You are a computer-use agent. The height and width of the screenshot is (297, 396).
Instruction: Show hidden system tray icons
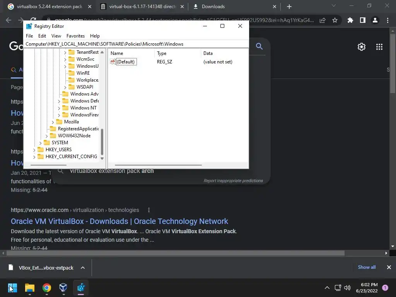327,288
